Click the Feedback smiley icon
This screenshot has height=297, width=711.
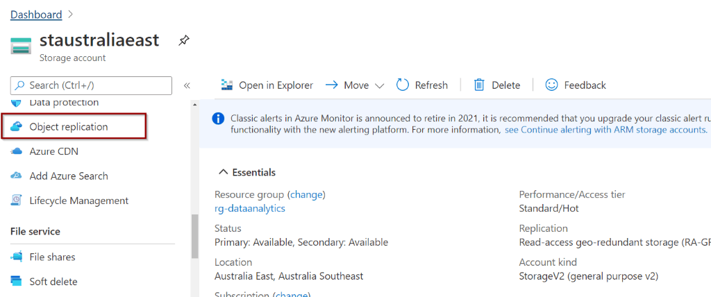[551, 85]
